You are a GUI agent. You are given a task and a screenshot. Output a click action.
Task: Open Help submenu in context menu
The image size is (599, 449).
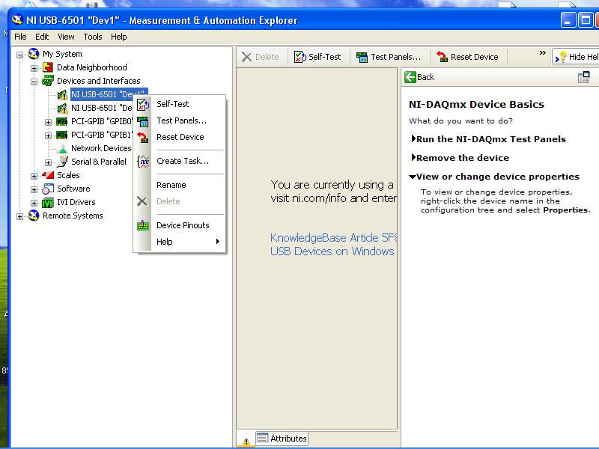click(x=180, y=242)
